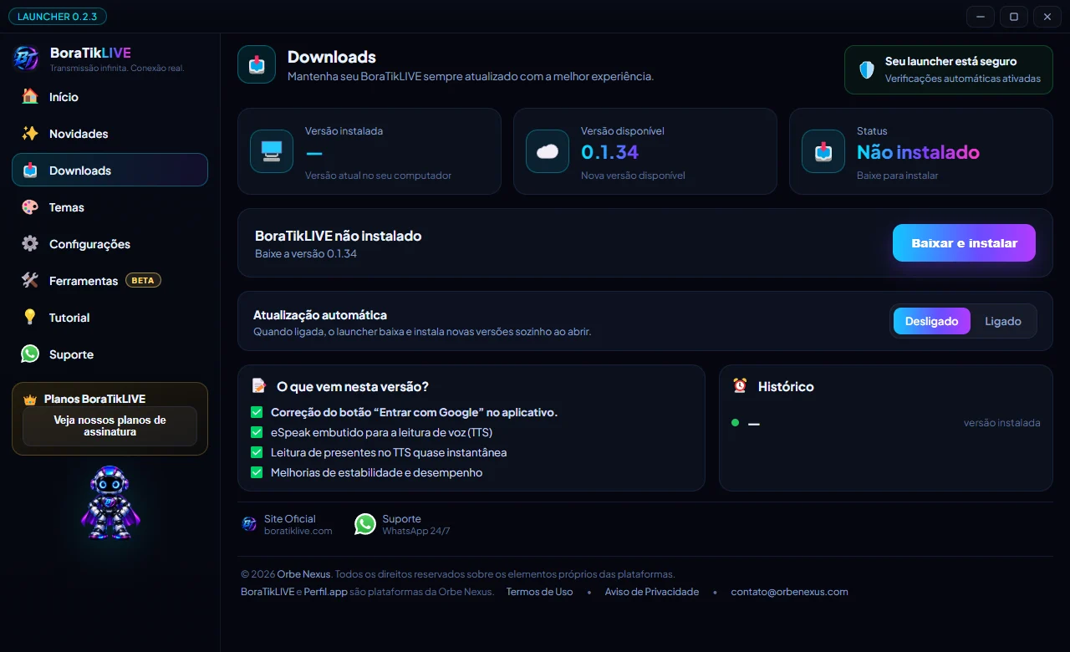Click the Não instalado status text
This screenshot has height=652, width=1070.
click(918, 152)
